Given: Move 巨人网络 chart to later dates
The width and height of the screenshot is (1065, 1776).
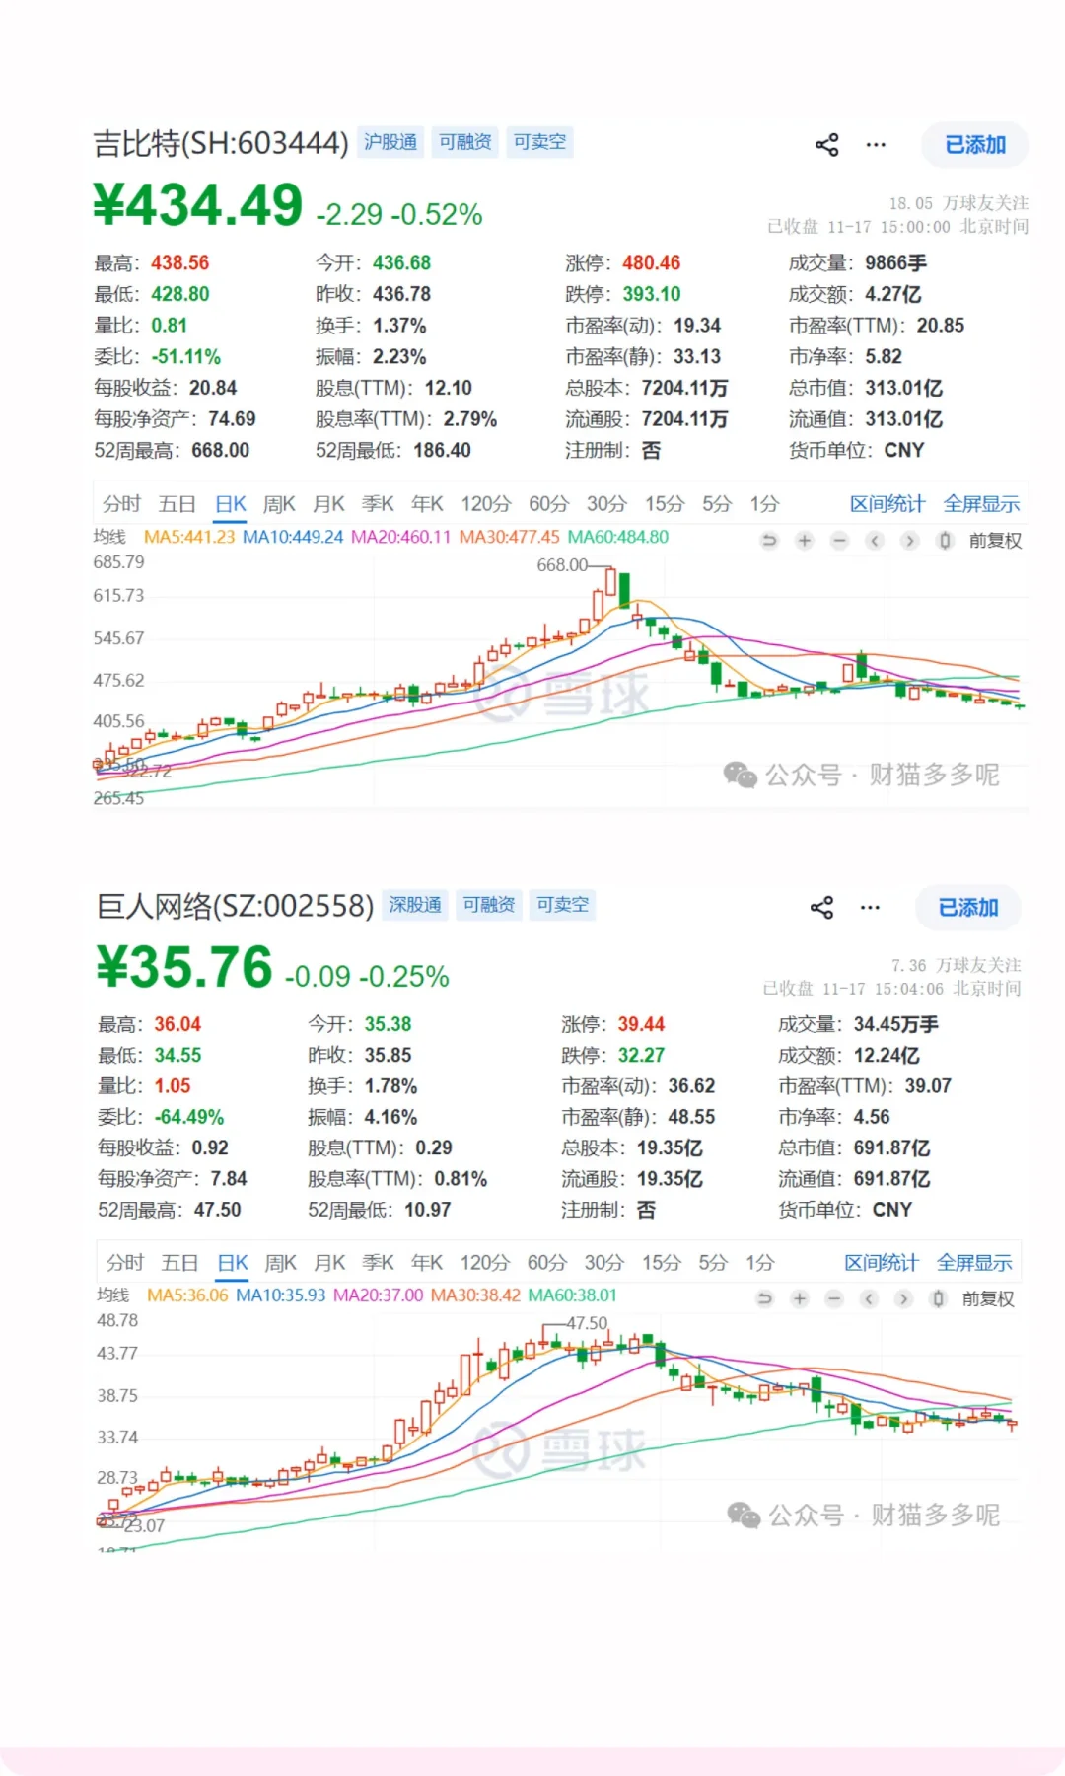Looking at the screenshot, I should coord(903,1298).
